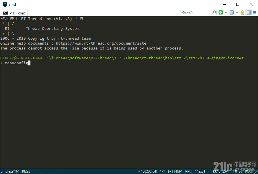Focus the Search input field
This screenshot has width=258, height=174.
pyautogui.click(x=196, y=13)
